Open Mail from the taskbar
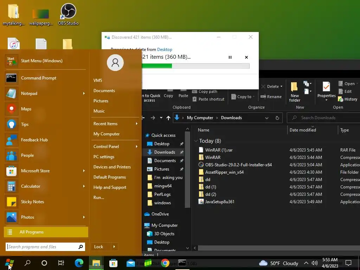Screen dimensions: 360x270 [x=131, y=263]
